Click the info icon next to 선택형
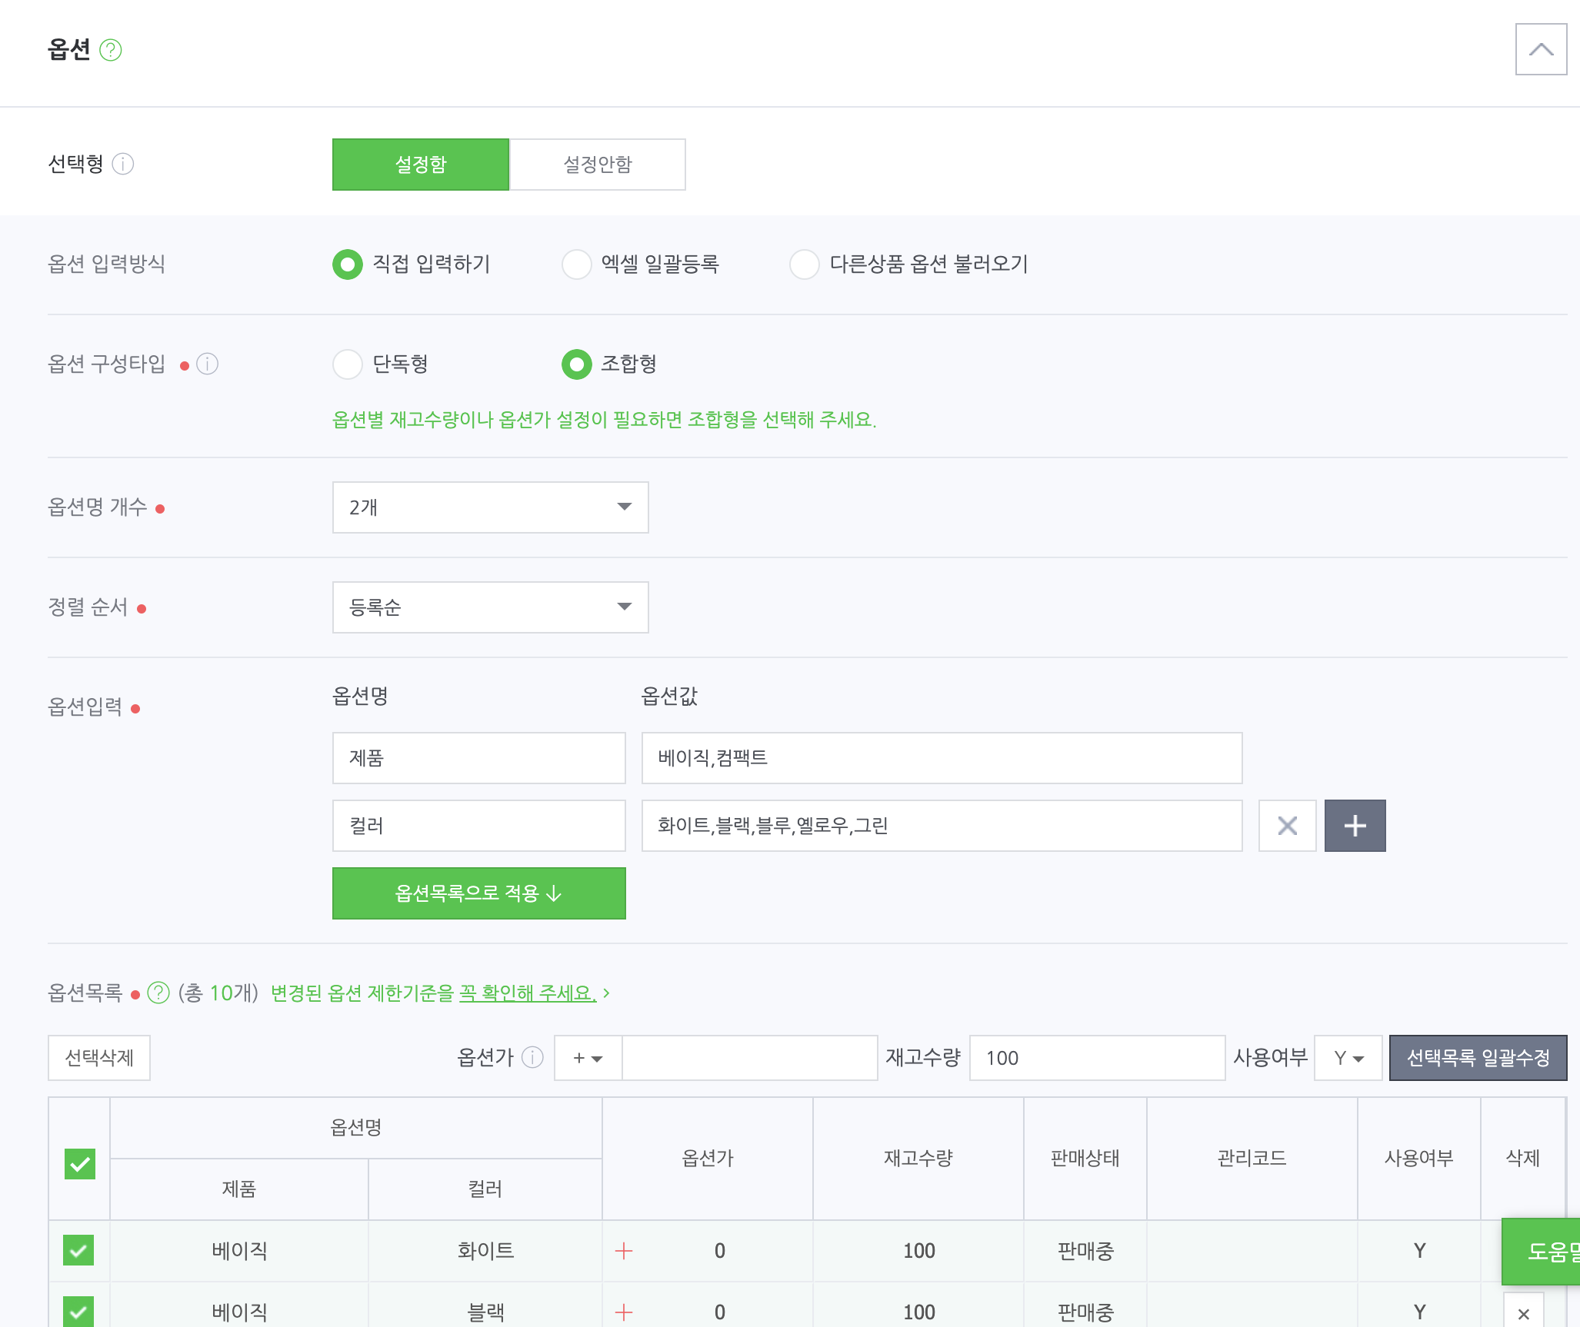This screenshot has height=1327, width=1580. click(123, 164)
